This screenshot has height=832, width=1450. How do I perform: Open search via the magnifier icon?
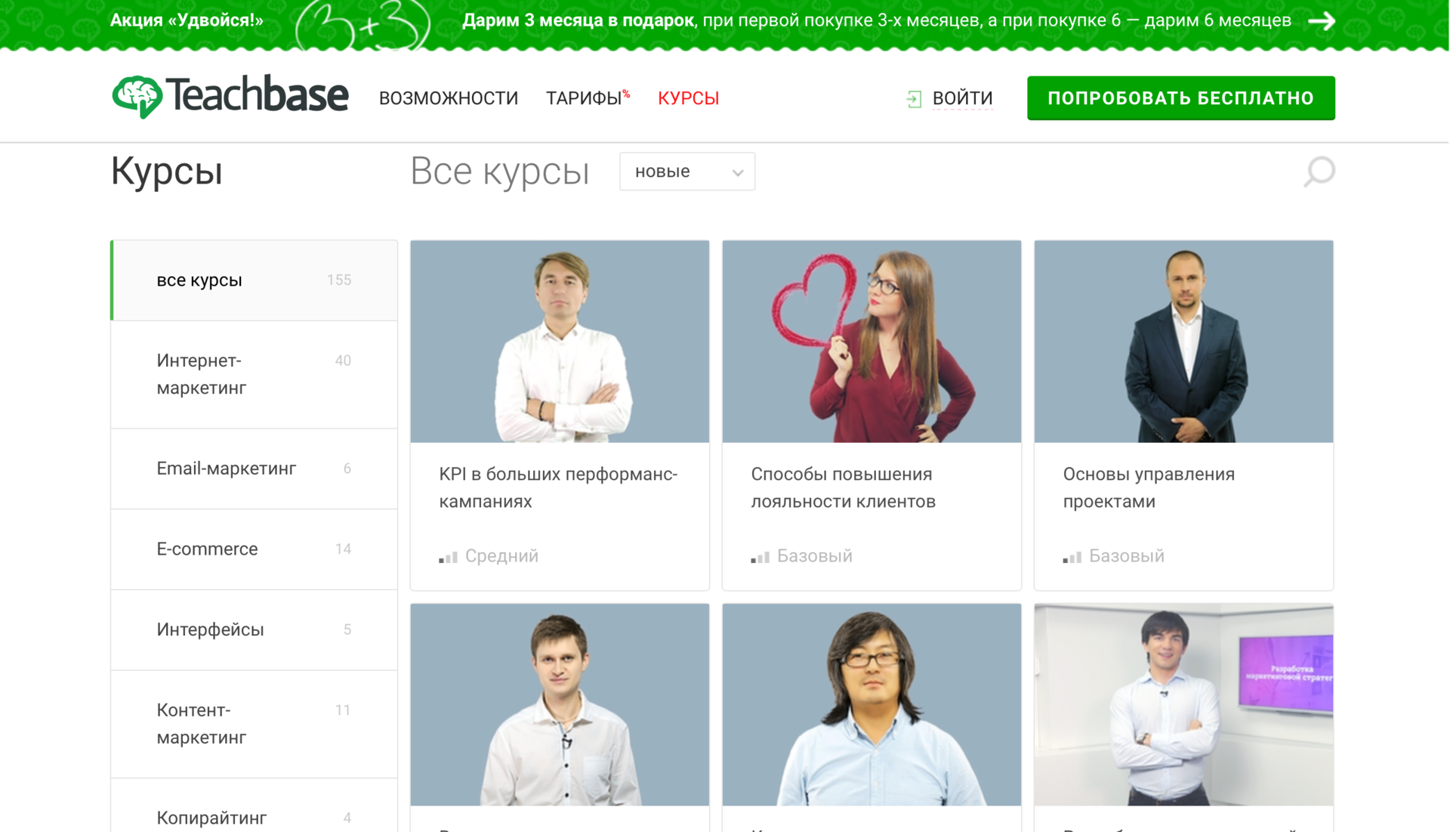[x=1320, y=172]
